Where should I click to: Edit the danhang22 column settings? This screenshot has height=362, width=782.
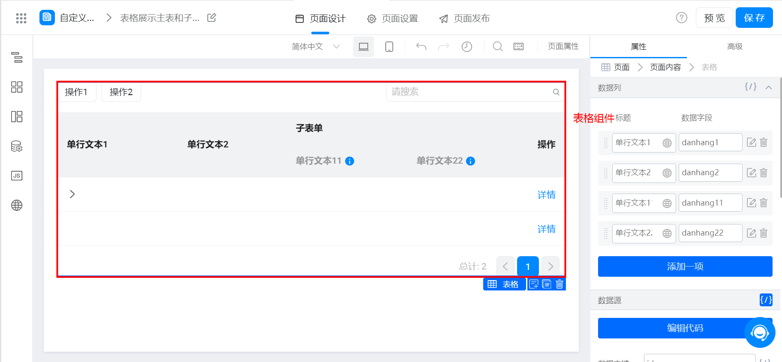coord(752,233)
